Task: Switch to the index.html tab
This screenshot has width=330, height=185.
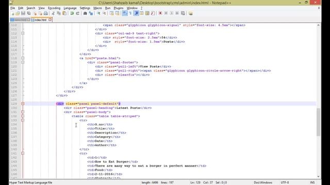Action: point(40,20)
